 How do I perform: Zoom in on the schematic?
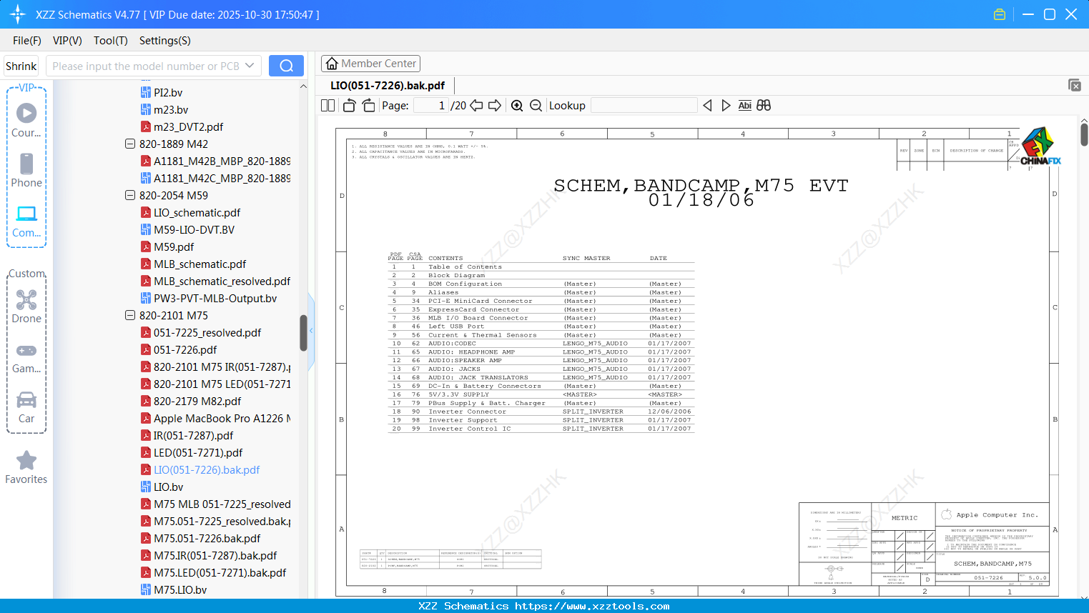click(x=517, y=106)
